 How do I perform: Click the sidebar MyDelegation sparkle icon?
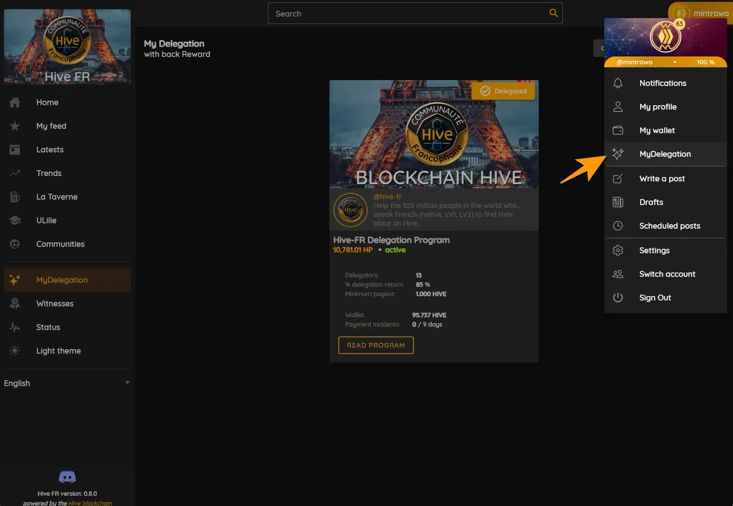coord(15,280)
